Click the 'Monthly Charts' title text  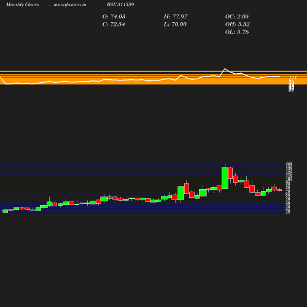click(x=23, y=5)
